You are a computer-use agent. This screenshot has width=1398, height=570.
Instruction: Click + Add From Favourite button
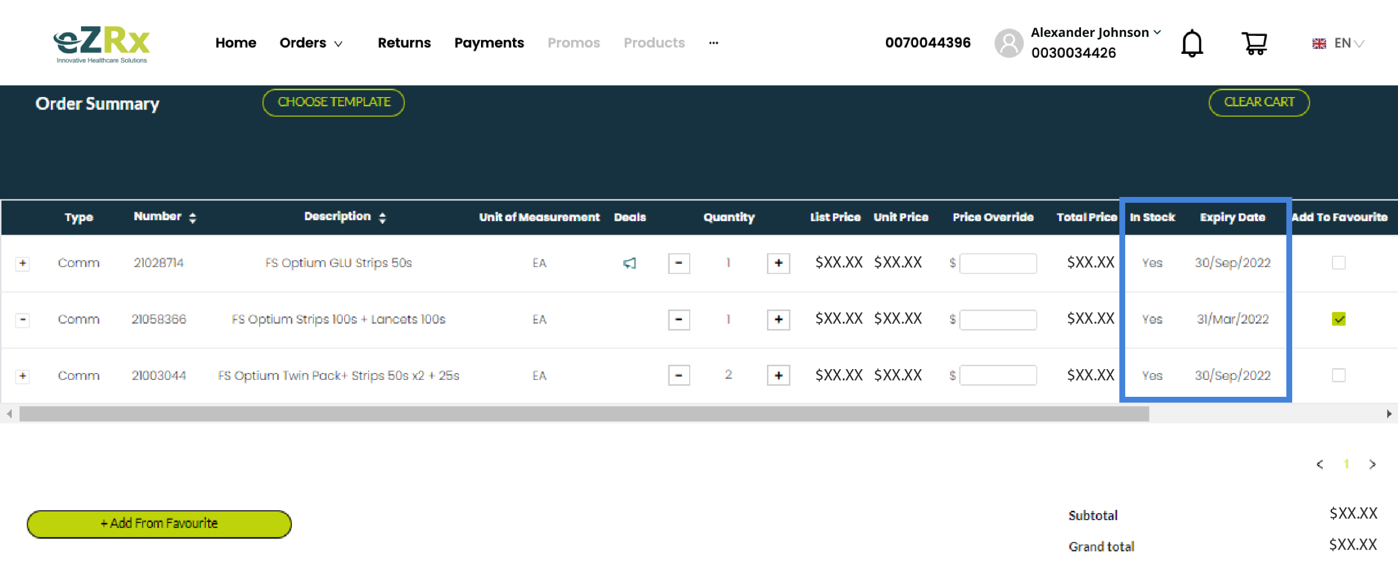tap(159, 524)
